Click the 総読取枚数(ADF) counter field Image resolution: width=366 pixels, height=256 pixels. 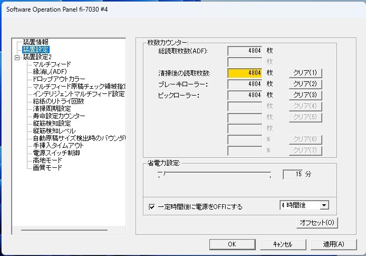[245, 51]
